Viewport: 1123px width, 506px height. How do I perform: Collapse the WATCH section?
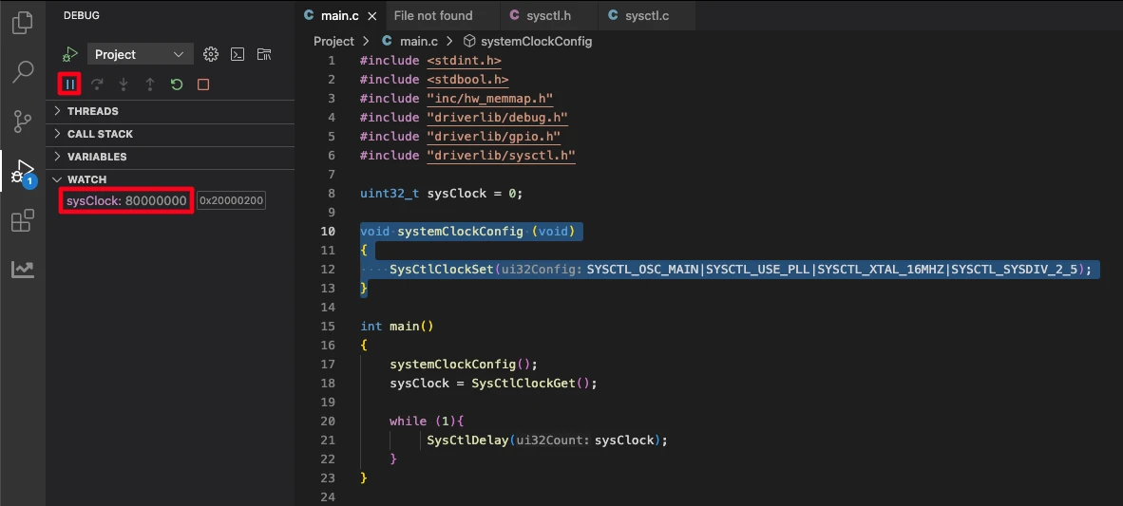86,179
